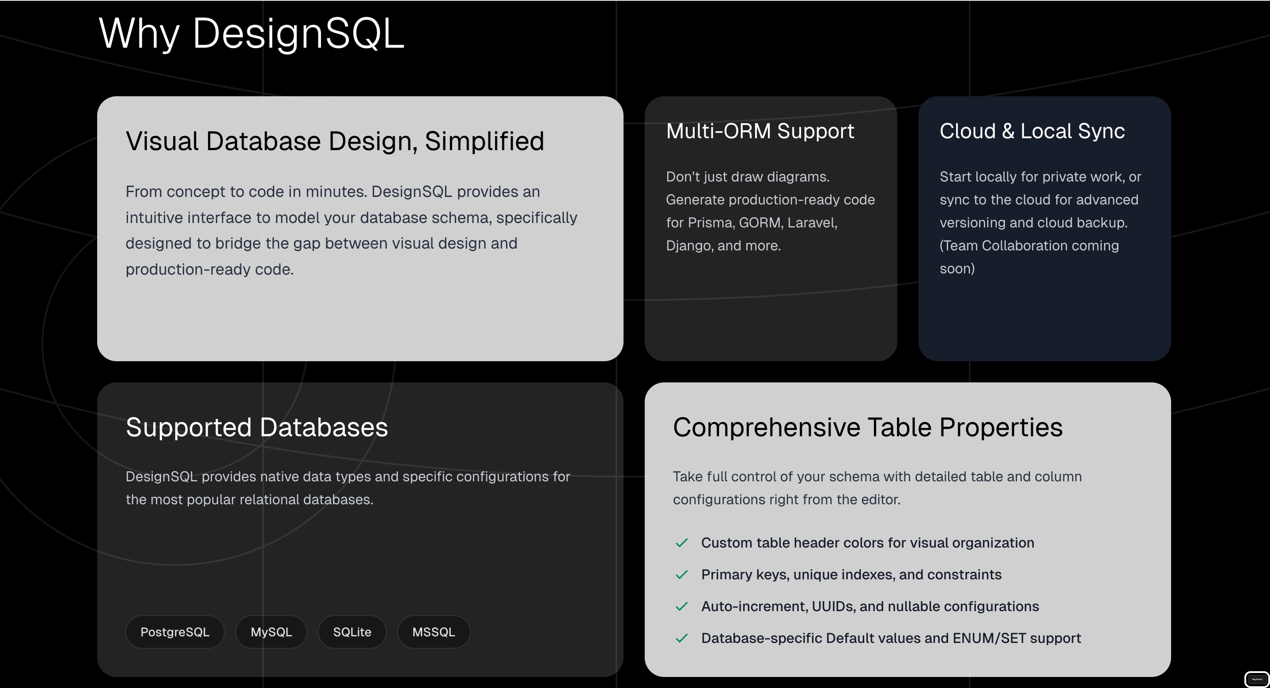Viewport: 1270px width, 688px height.
Task: Click the checkmark beside primary keys and constraints
Action: pyautogui.click(x=682, y=575)
